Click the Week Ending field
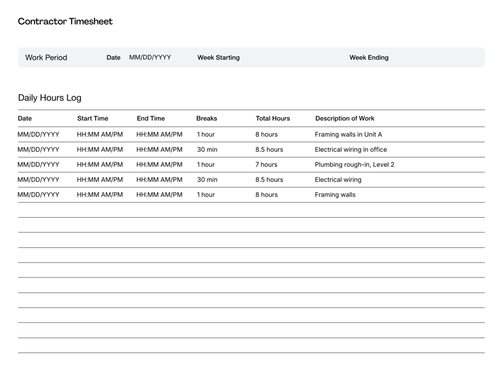The image size is (503, 389). (370, 57)
